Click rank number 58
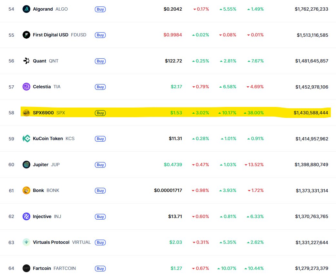The width and height of the screenshot is (336, 276). point(11,113)
